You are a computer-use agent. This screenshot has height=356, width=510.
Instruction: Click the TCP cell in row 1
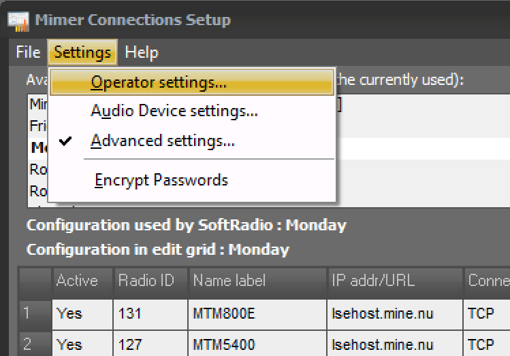(487, 314)
